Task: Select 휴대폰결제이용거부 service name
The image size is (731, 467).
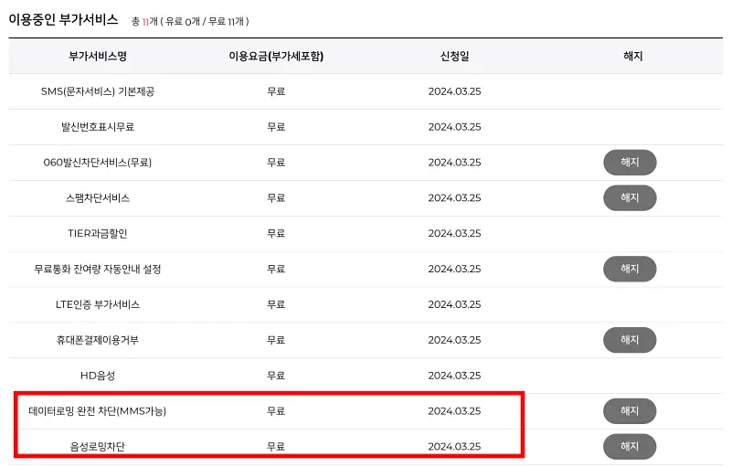Action: coord(98,340)
